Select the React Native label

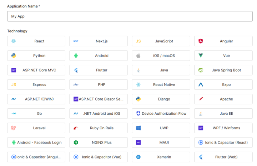click(164, 84)
